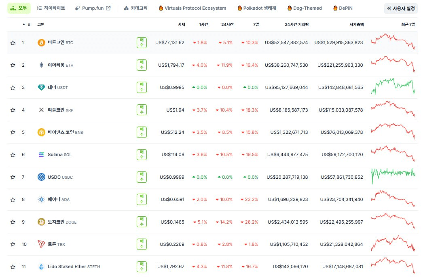Open 사용자 설정 customization

[x=401, y=8]
